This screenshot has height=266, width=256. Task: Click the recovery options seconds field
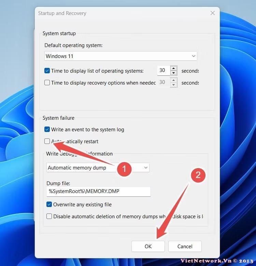[163, 83]
